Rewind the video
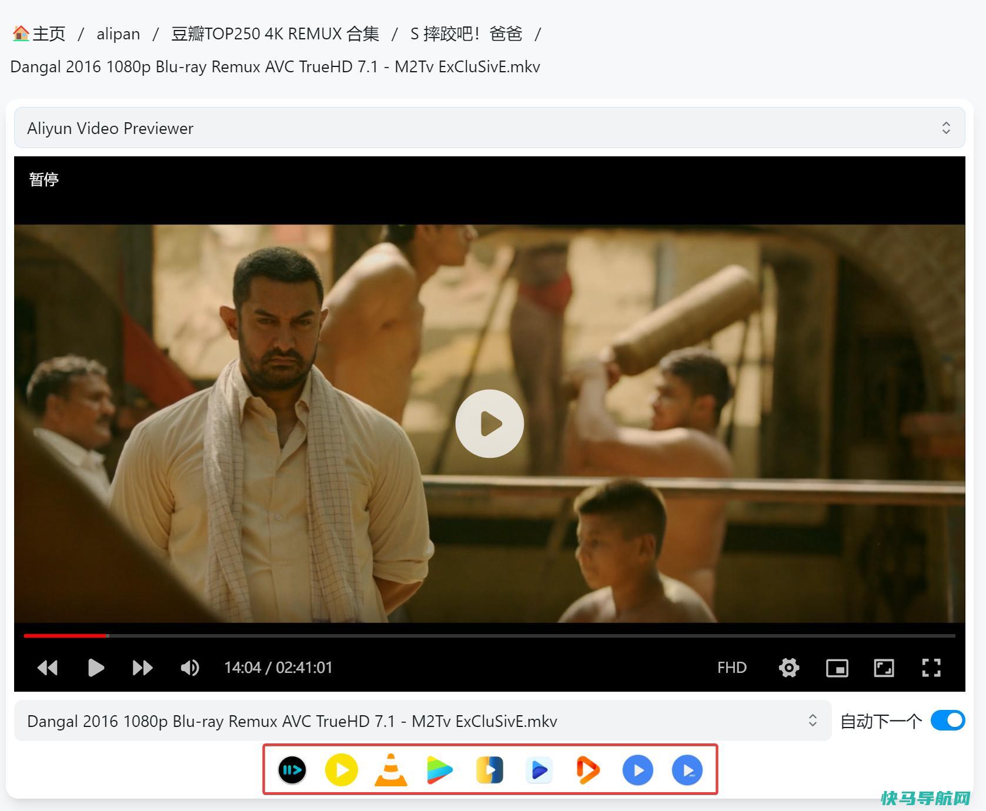Image resolution: width=986 pixels, height=811 pixels. point(48,668)
